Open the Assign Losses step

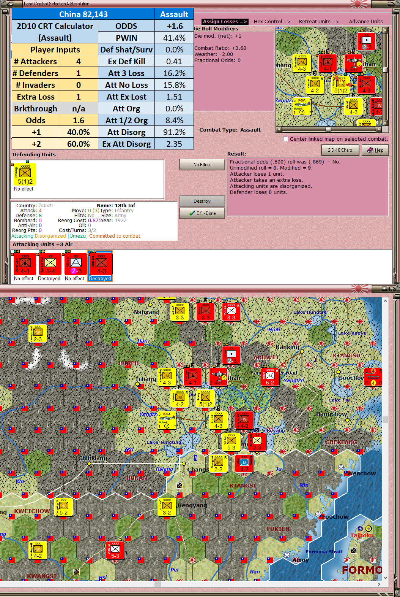225,22
